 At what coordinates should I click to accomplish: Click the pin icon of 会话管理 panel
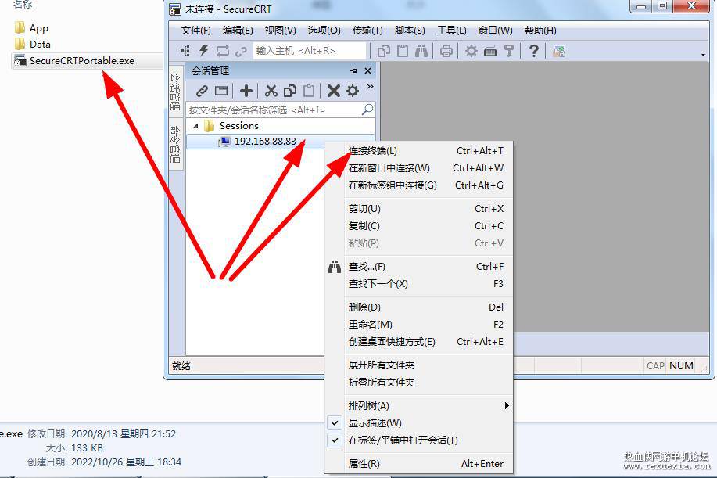(353, 71)
